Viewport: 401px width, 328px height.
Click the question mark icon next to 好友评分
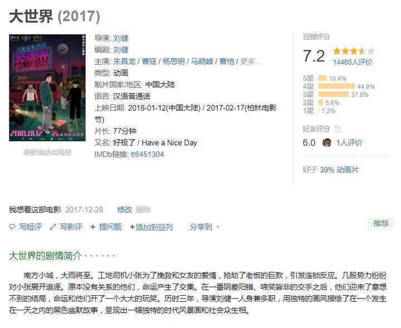pos(338,129)
